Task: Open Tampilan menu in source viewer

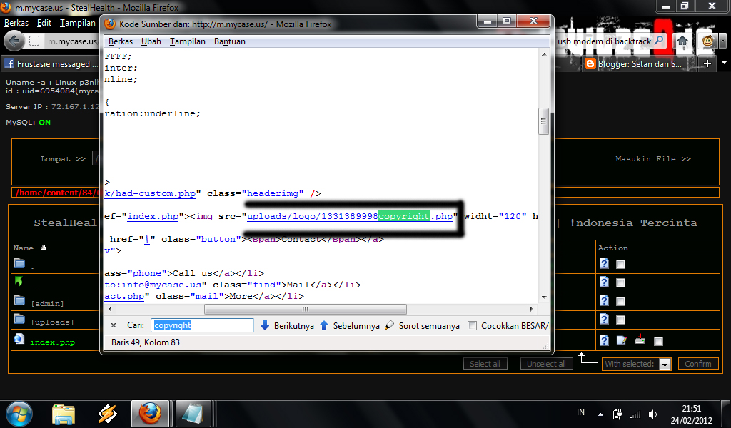Action: click(x=188, y=41)
